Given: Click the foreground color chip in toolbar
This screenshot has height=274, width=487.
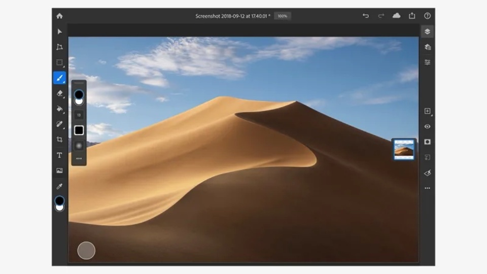Looking at the screenshot, I should click(x=59, y=200).
